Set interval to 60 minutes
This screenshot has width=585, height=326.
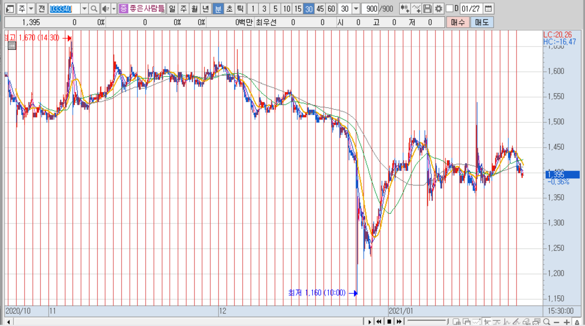331,9
